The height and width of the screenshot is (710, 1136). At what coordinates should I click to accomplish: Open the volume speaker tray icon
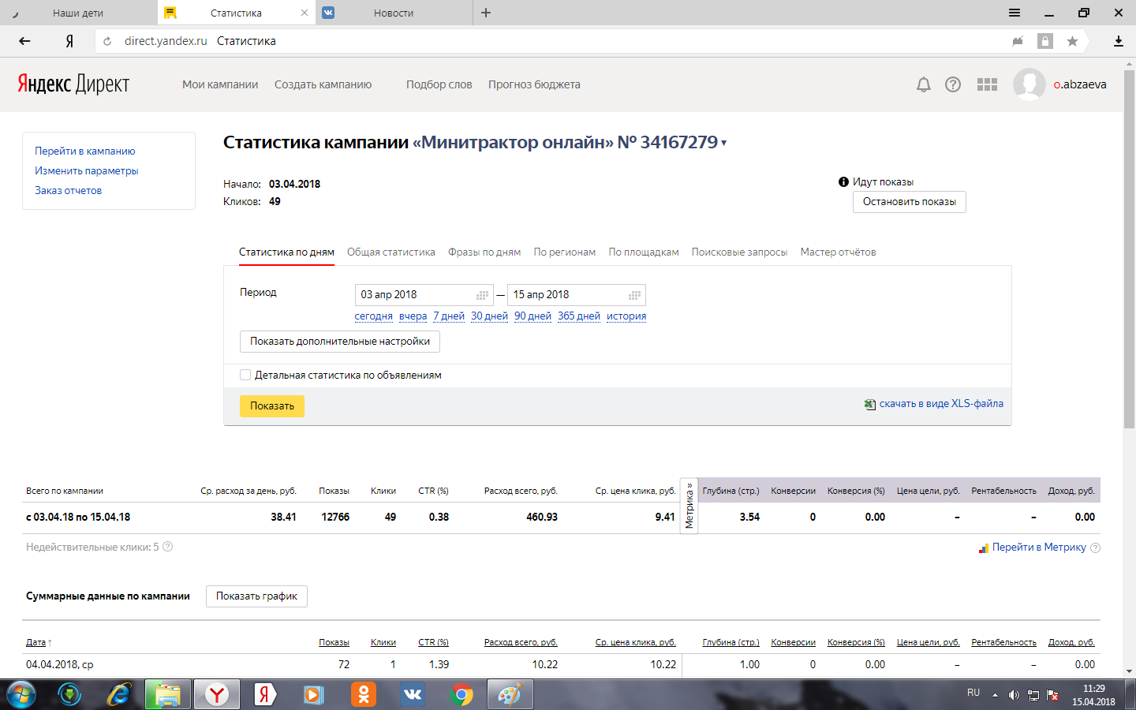[1014, 695]
